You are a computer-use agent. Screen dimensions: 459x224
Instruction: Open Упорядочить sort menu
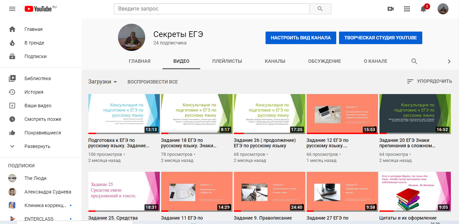[x=429, y=81]
